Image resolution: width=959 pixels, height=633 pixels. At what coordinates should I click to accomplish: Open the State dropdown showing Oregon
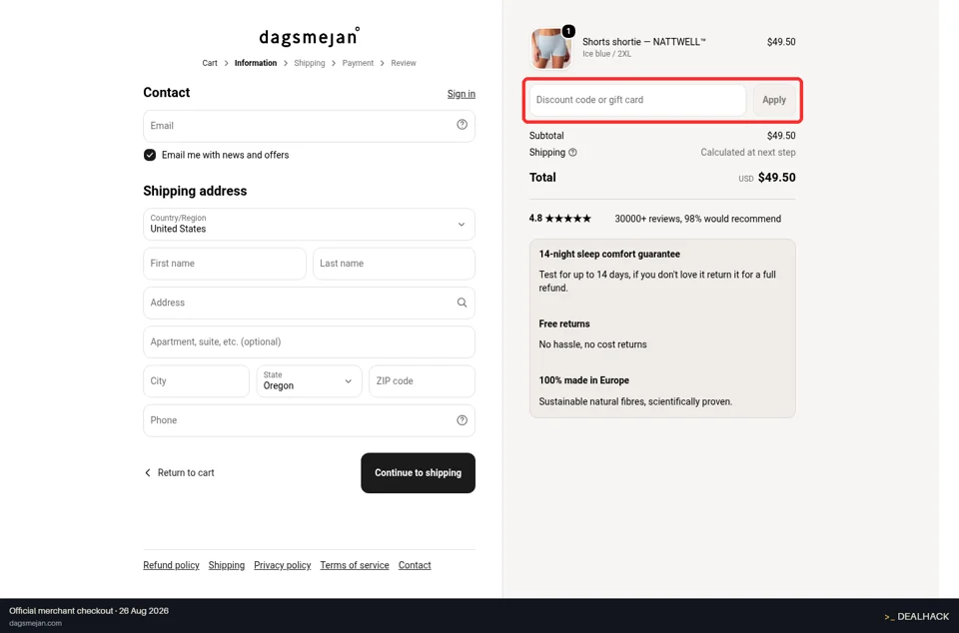[x=309, y=381]
